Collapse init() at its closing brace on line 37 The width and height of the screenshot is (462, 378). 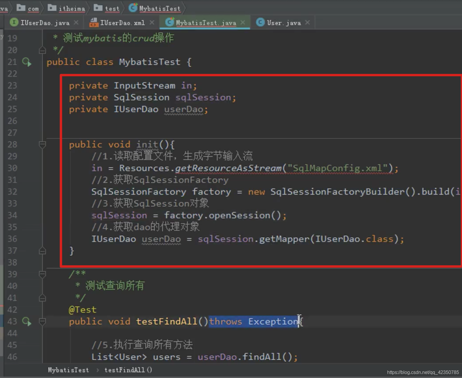click(x=42, y=251)
